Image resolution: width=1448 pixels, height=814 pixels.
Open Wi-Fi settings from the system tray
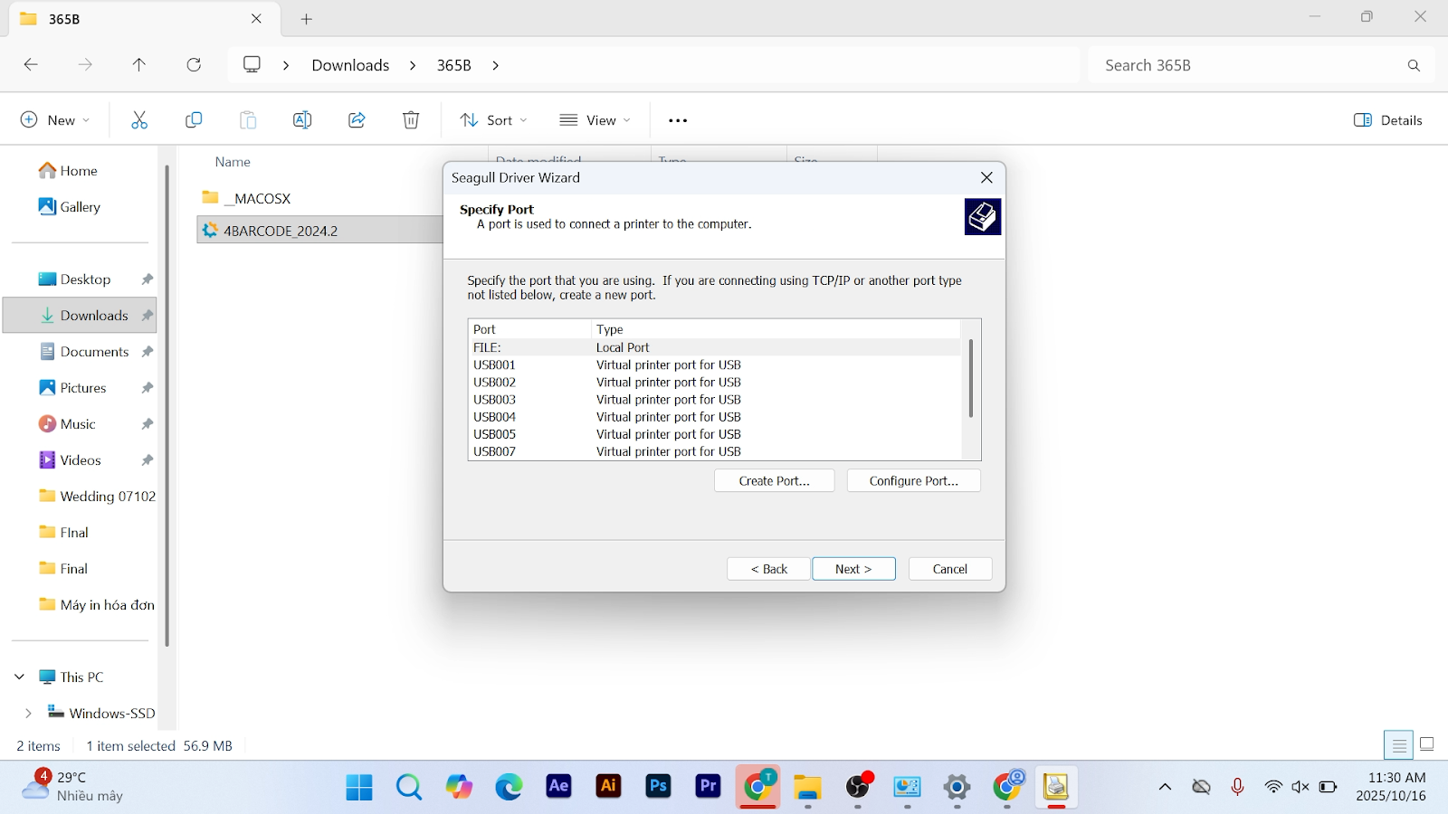click(1273, 787)
